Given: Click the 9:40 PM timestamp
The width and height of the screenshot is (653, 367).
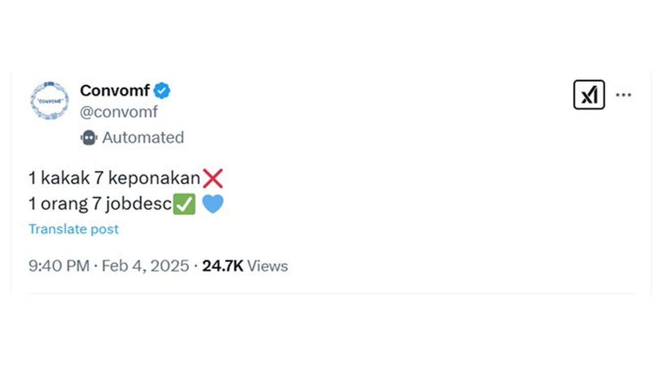Looking at the screenshot, I should 59,266.
